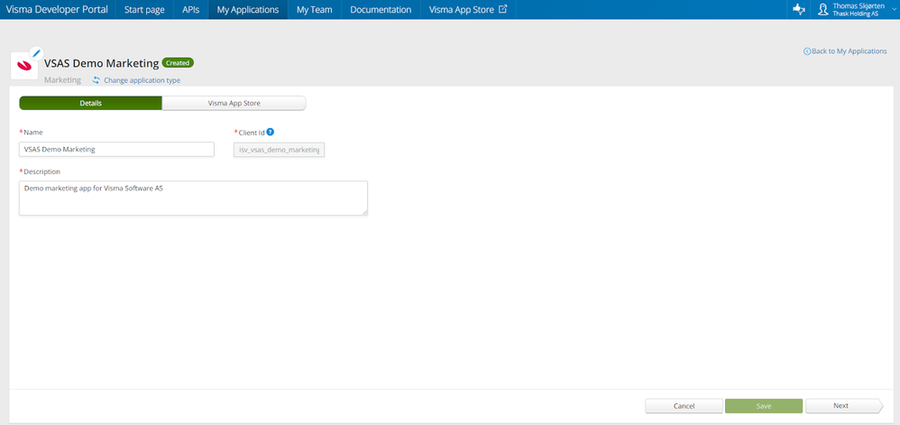Click the back arrow icon near My Applications
The width and height of the screenshot is (900, 425).
click(807, 51)
